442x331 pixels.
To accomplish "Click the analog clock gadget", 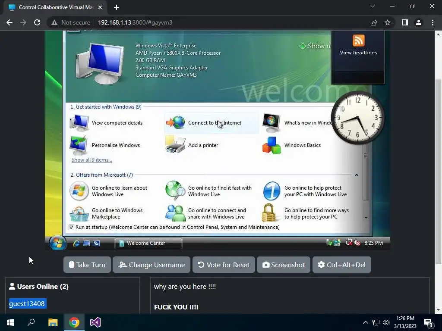I will (358, 117).
